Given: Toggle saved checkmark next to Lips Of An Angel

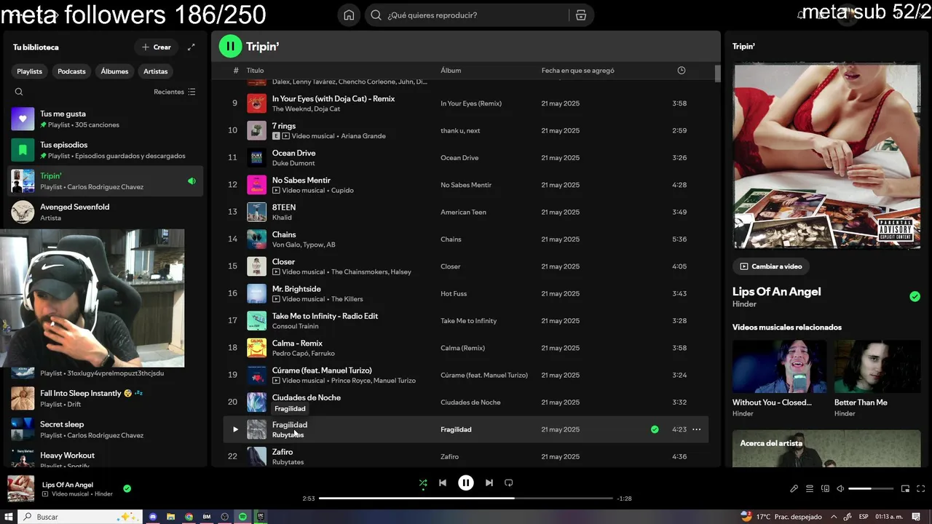Looking at the screenshot, I should [915, 296].
